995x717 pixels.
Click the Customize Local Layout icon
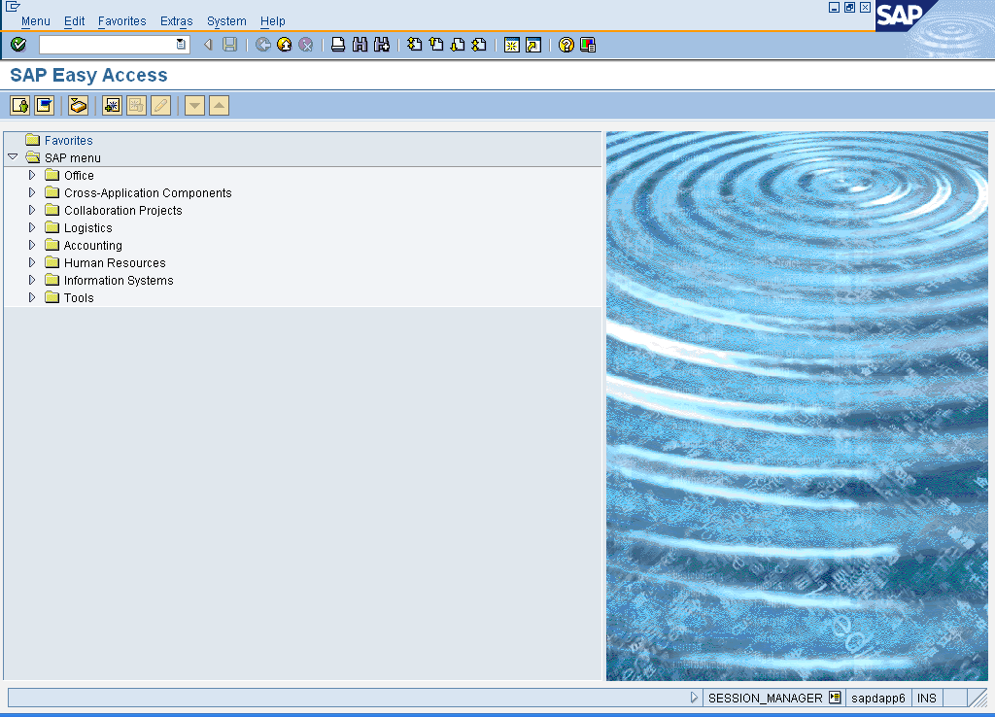click(588, 45)
